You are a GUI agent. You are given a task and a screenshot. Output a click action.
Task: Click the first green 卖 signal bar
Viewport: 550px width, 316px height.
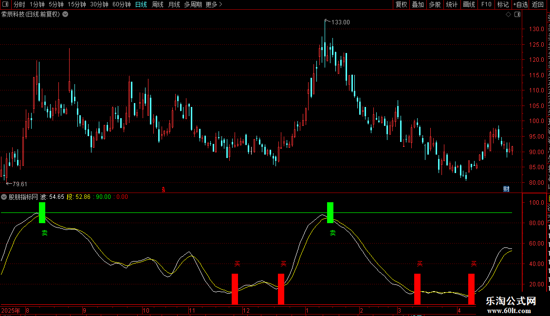pyautogui.click(x=42, y=212)
